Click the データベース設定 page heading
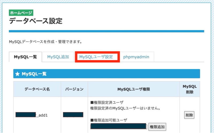This screenshot has width=214, height=133. (36, 21)
